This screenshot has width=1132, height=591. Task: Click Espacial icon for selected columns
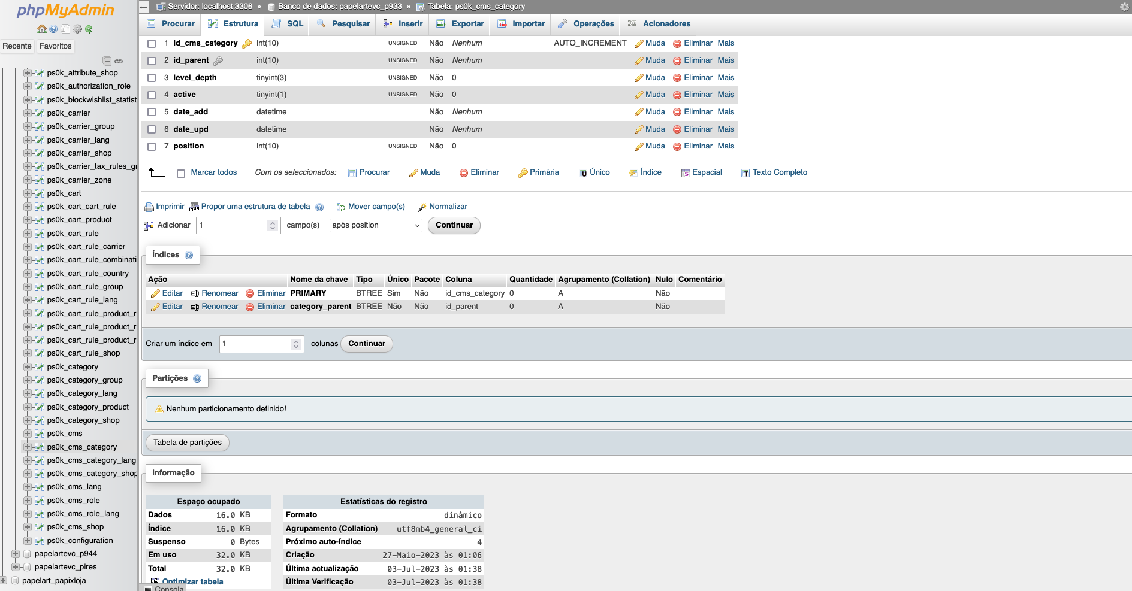tap(686, 173)
